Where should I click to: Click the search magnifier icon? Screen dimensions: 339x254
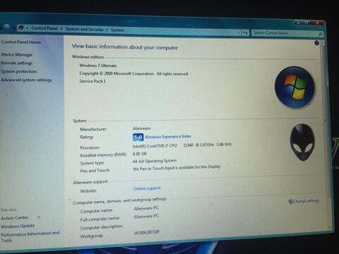coord(320,34)
